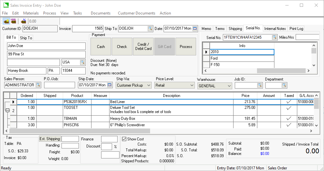Open the invoice Date calendar picker
Image resolution: width=324 pixels, height=171 pixels.
(x=195, y=29)
